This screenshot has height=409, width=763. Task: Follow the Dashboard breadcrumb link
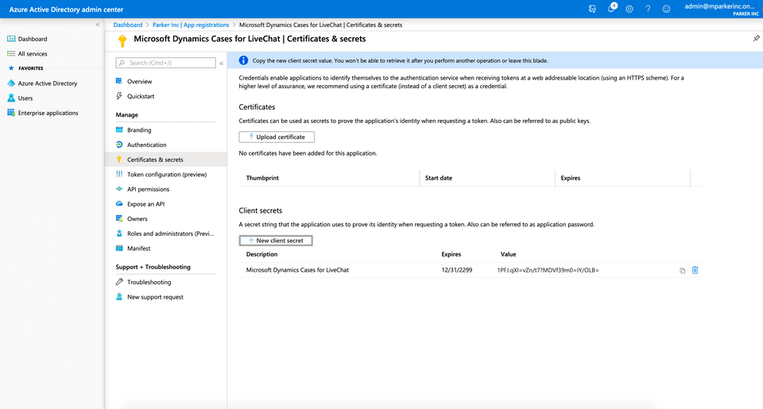click(x=128, y=25)
